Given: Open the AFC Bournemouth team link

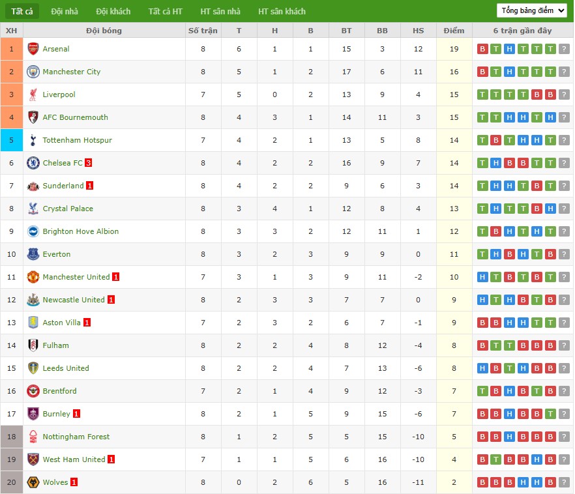Looking at the screenshot, I should click(x=75, y=117).
